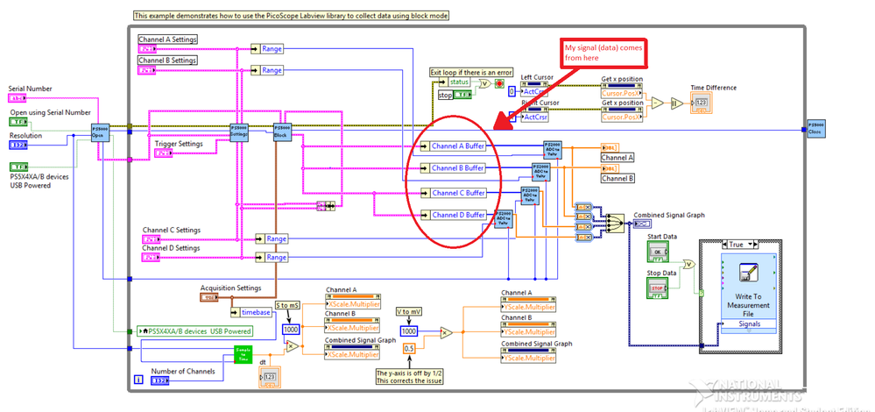Click the case structure previous-case left arrow
This screenshot has width=875, height=412.
click(724, 245)
